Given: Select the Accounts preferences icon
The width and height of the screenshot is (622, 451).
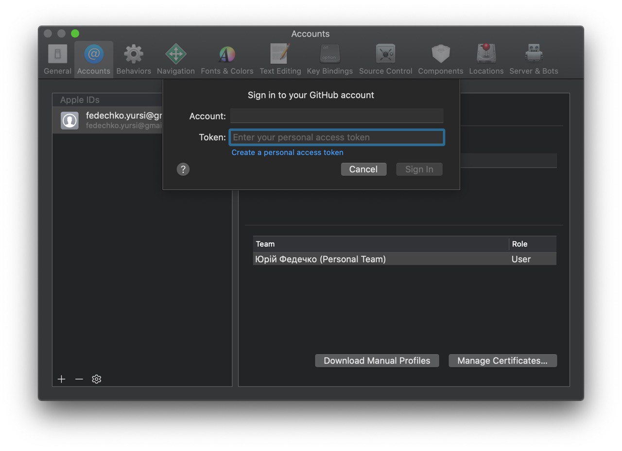Looking at the screenshot, I should (x=94, y=59).
